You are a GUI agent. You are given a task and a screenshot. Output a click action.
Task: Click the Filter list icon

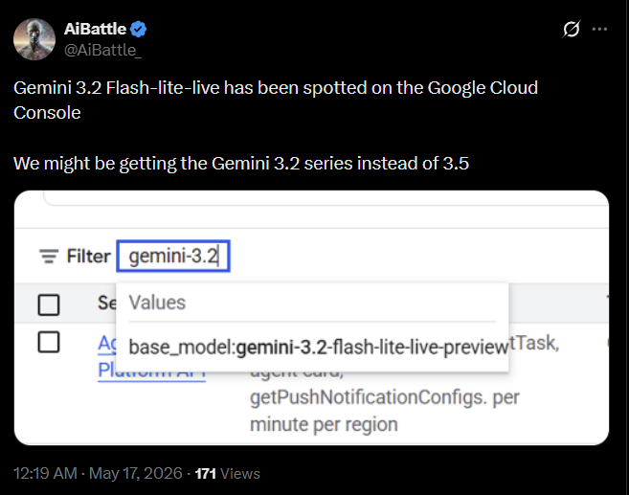(49, 256)
